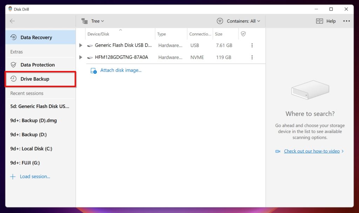Image resolution: width=359 pixels, height=213 pixels.
Task: Open the three-dot menu for the USB drive
Action: [x=252, y=45]
